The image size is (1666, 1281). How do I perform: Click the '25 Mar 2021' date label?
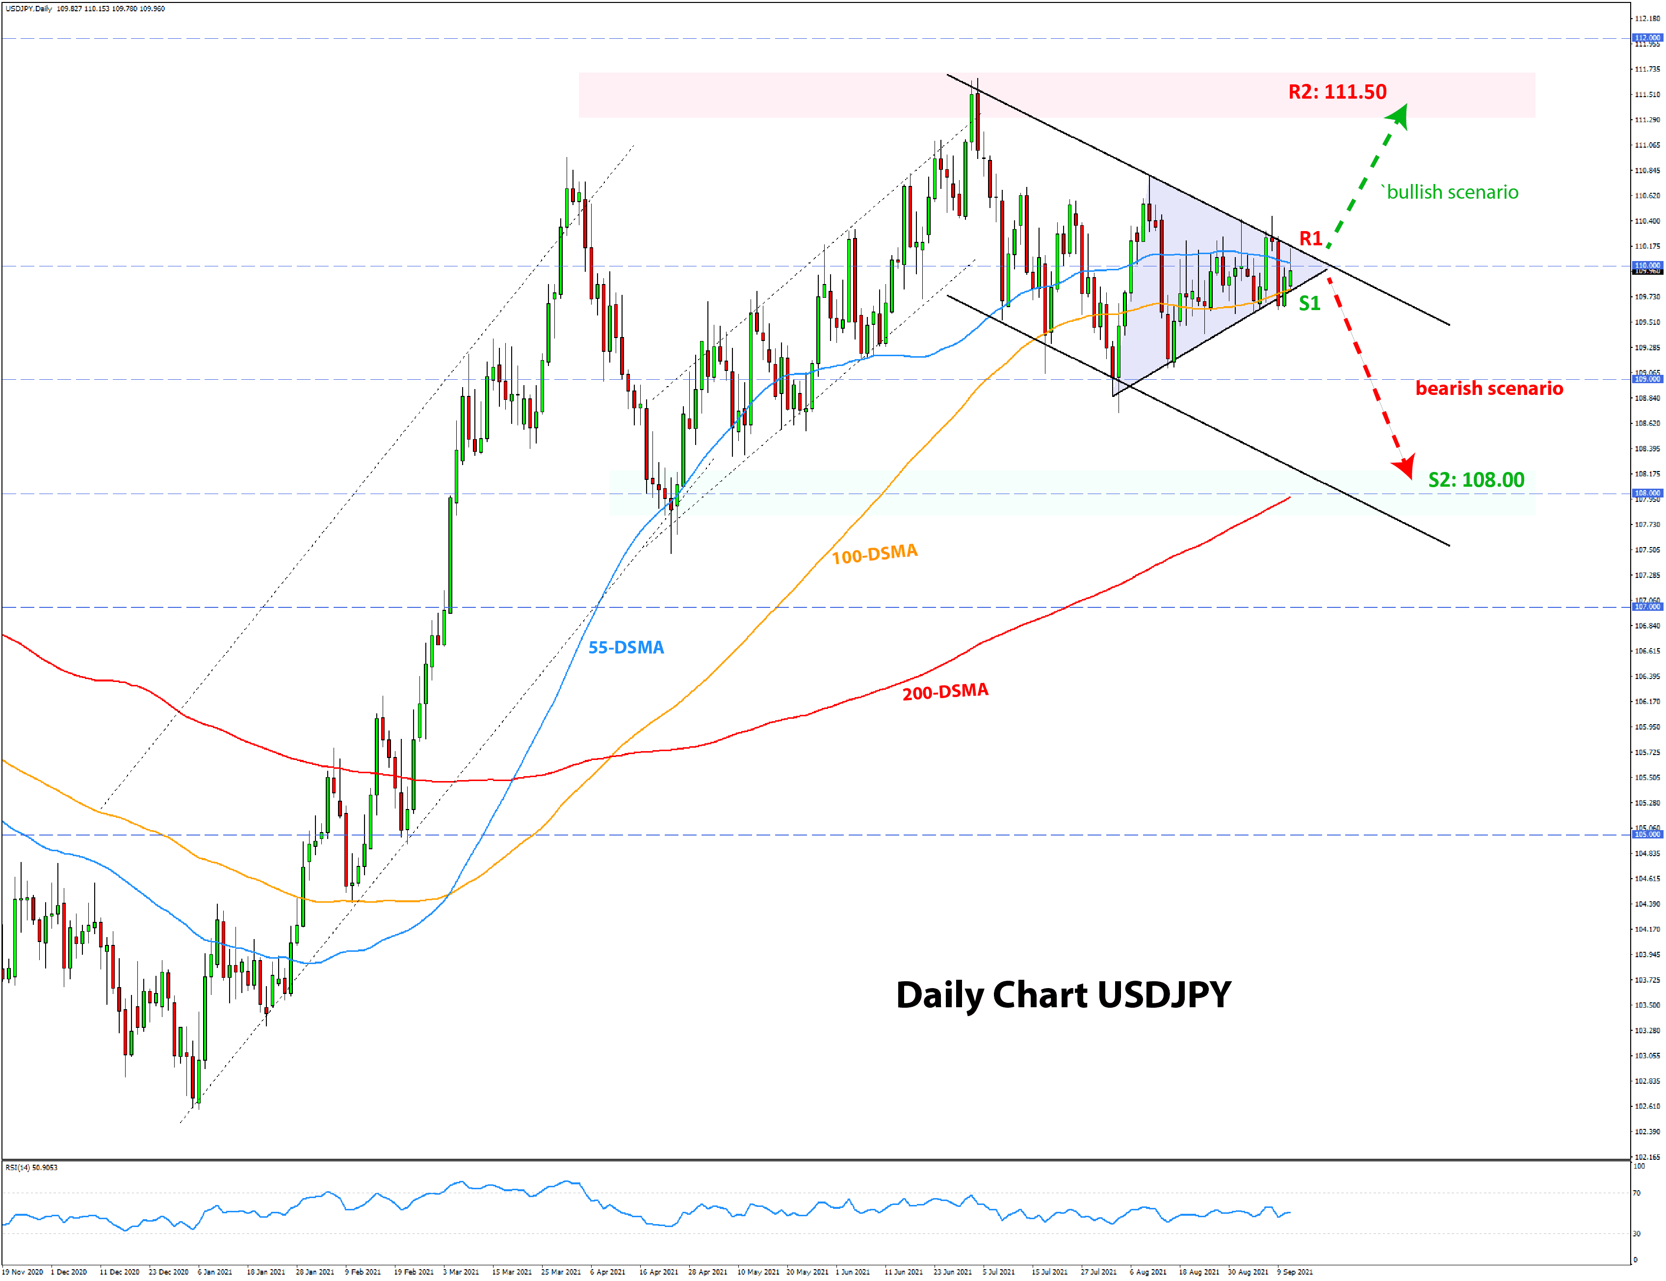(x=560, y=1273)
